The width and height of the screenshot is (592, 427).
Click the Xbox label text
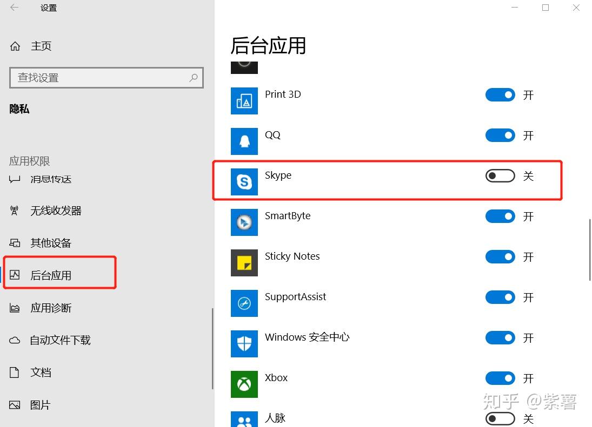[x=276, y=378]
